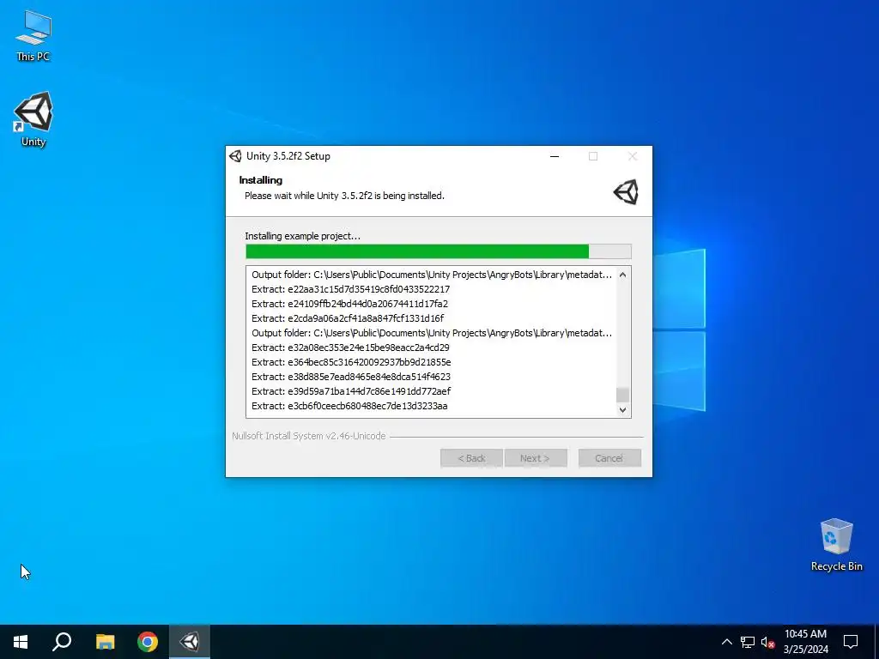Screen dimensions: 879x659
Task: Open the Windows Start menu
Action: coord(21,642)
